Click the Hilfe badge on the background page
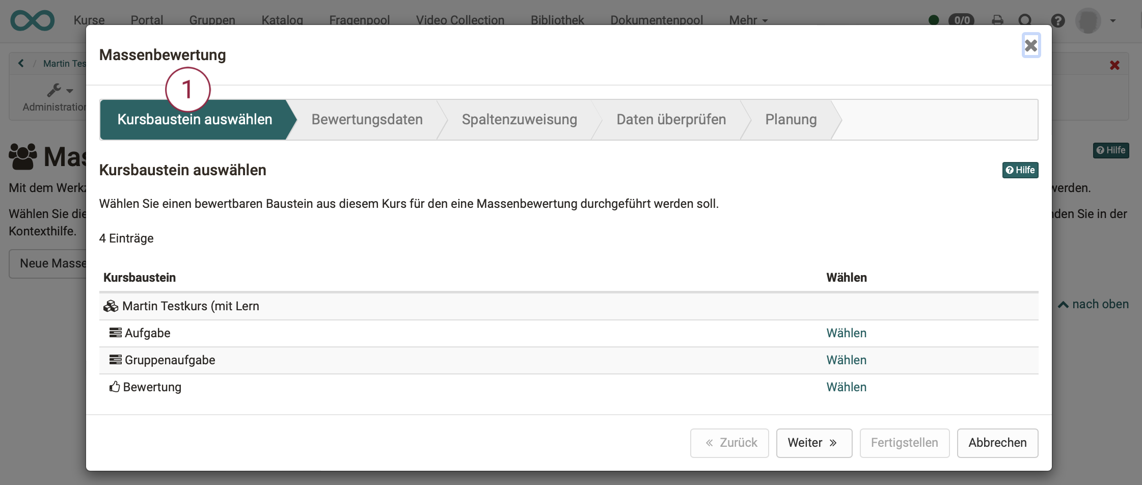Viewport: 1142px width, 485px height. pos(1111,150)
